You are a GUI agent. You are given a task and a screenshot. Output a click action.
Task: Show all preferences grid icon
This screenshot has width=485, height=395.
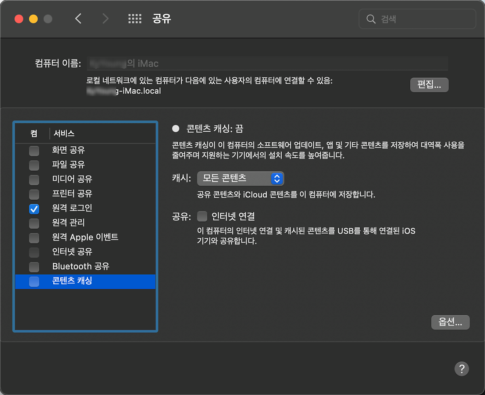point(135,19)
